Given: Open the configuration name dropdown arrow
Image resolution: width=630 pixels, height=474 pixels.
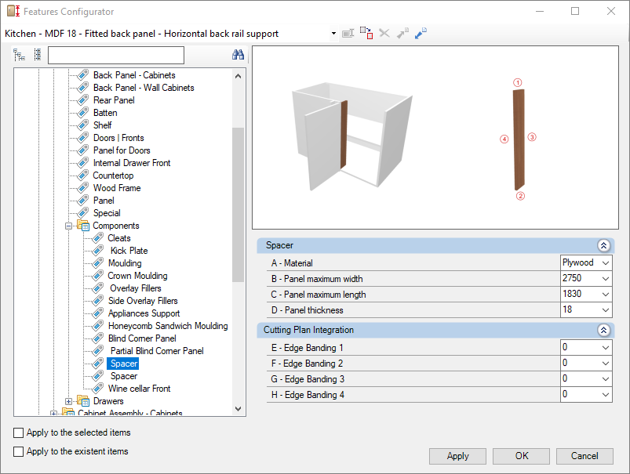Looking at the screenshot, I should pos(333,34).
